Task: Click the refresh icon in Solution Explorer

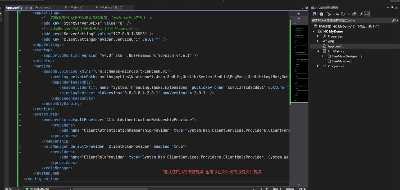Action: [343, 14]
